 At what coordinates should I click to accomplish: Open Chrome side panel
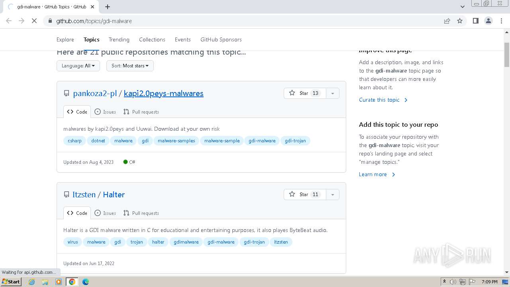[x=475, y=21]
